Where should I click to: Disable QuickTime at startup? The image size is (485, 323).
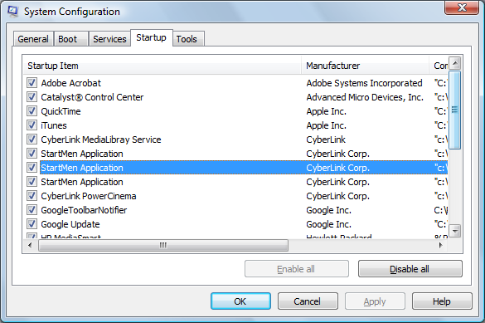click(32, 111)
